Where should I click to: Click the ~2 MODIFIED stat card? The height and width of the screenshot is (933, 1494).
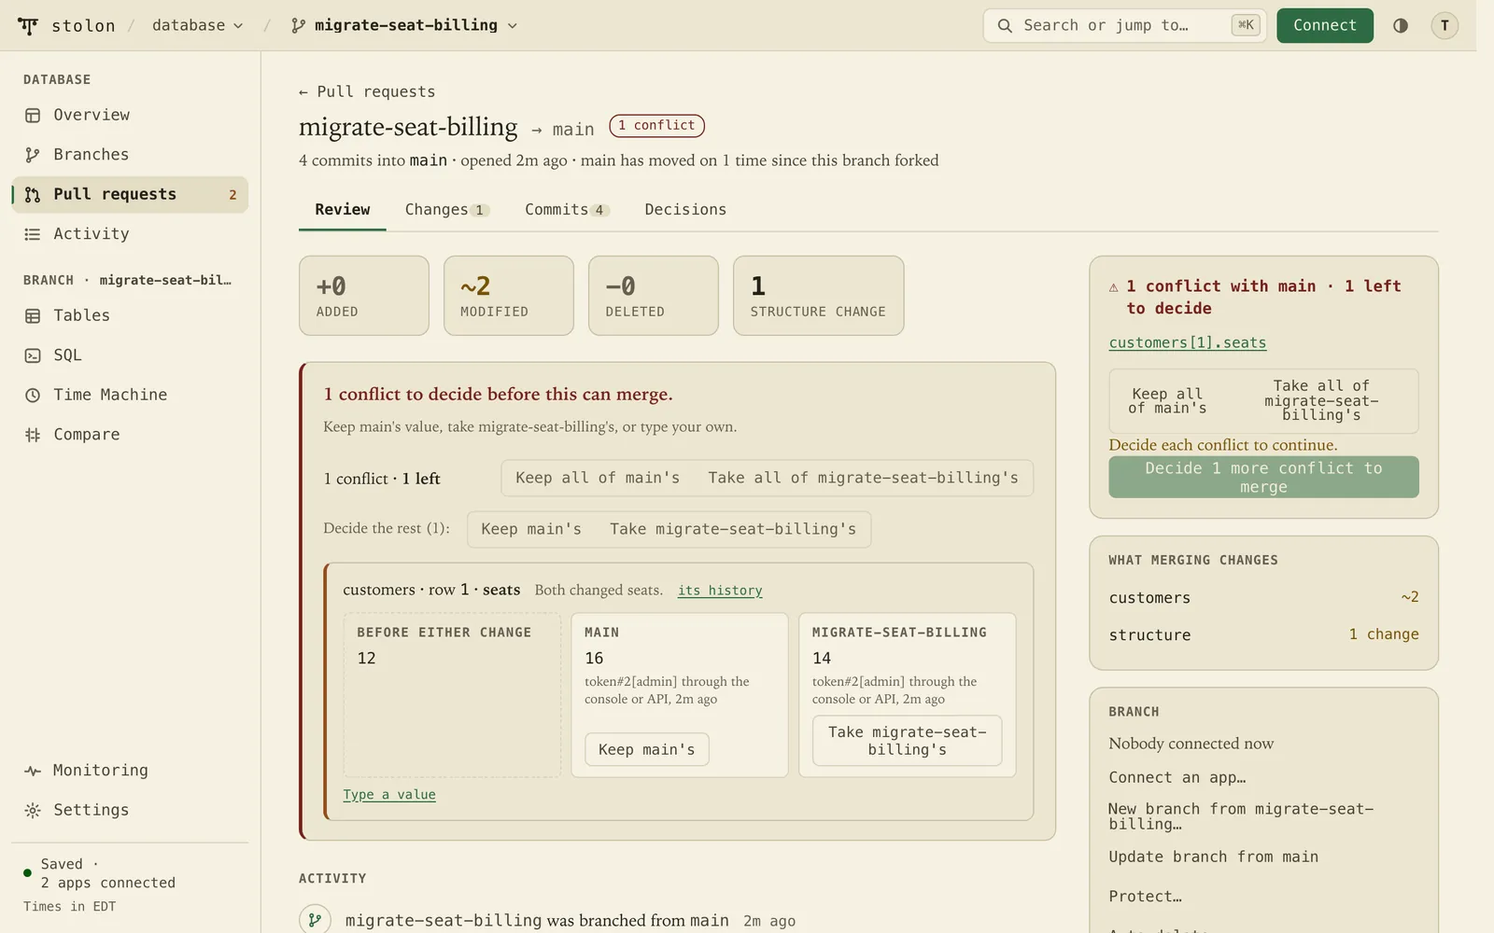point(509,296)
